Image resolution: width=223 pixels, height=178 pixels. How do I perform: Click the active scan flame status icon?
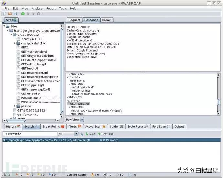[92, 175]
